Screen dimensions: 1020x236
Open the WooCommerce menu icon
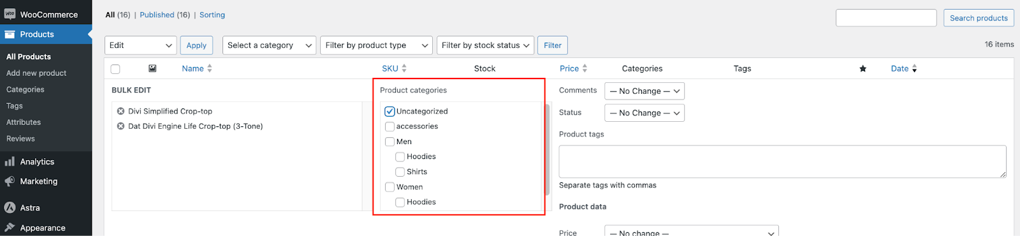tap(10, 14)
